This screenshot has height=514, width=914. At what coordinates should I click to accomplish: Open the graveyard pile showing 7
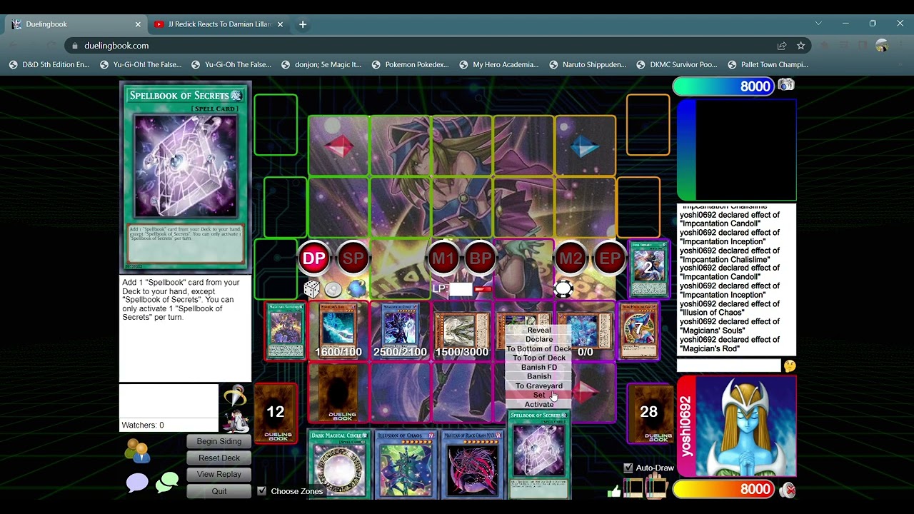tap(638, 331)
